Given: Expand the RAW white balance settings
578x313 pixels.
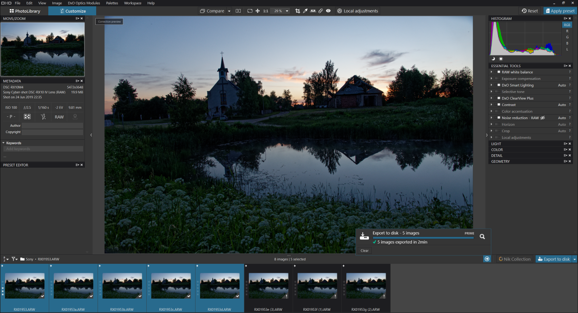Looking at the screenshot, I should [x=491, y=72].
